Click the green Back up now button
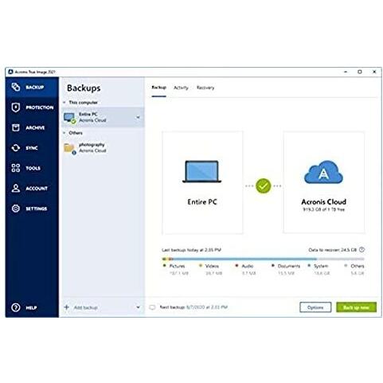Screen dimensions: 383x383 coord(356,307)
